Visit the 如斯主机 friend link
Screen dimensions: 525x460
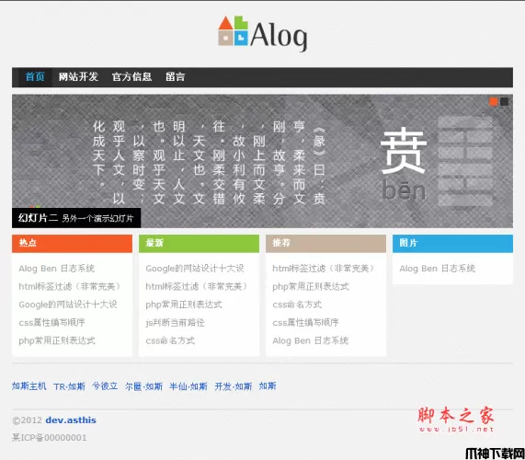[x=29, y=386]
